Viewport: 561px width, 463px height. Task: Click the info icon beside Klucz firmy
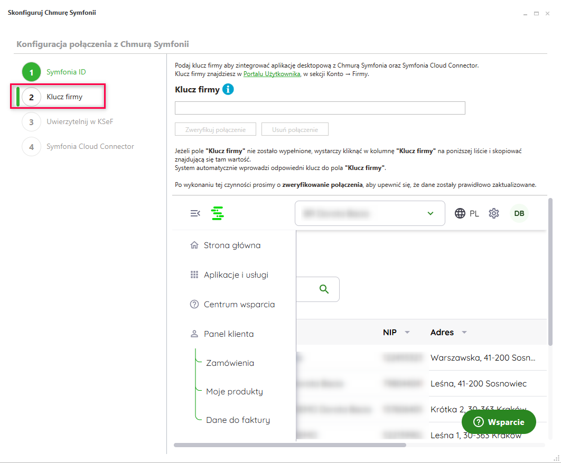coord(228,89)
